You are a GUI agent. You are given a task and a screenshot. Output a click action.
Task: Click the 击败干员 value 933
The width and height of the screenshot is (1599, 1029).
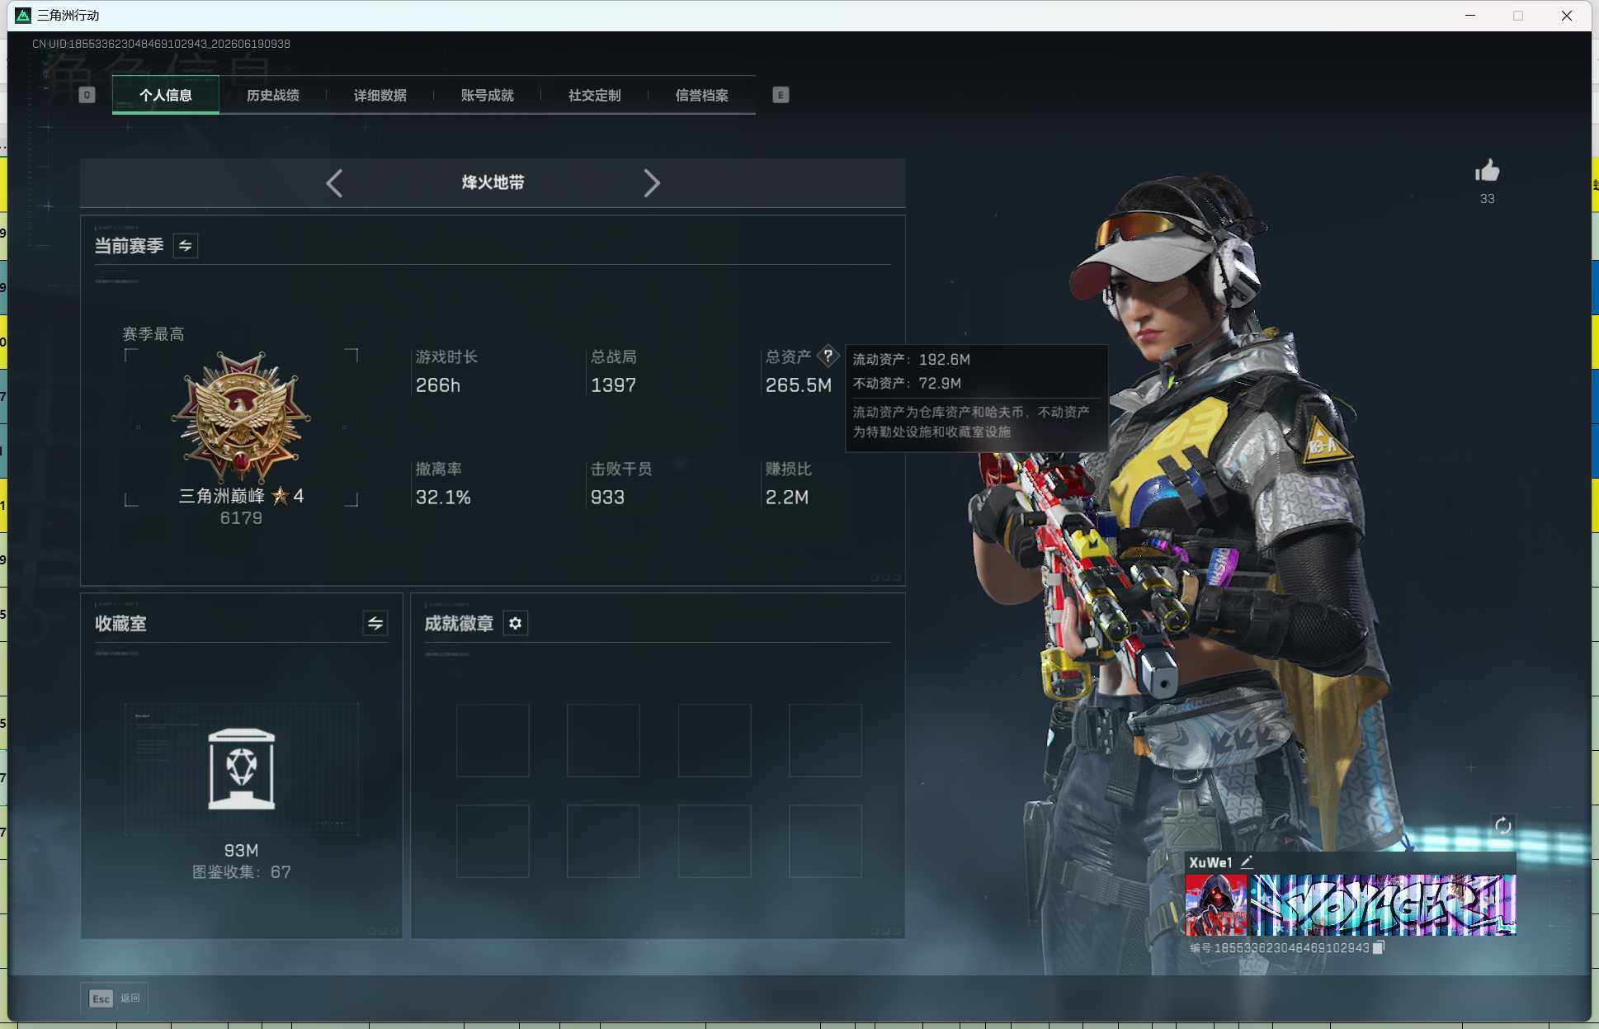pyautogui.click(x=607, y=498)
